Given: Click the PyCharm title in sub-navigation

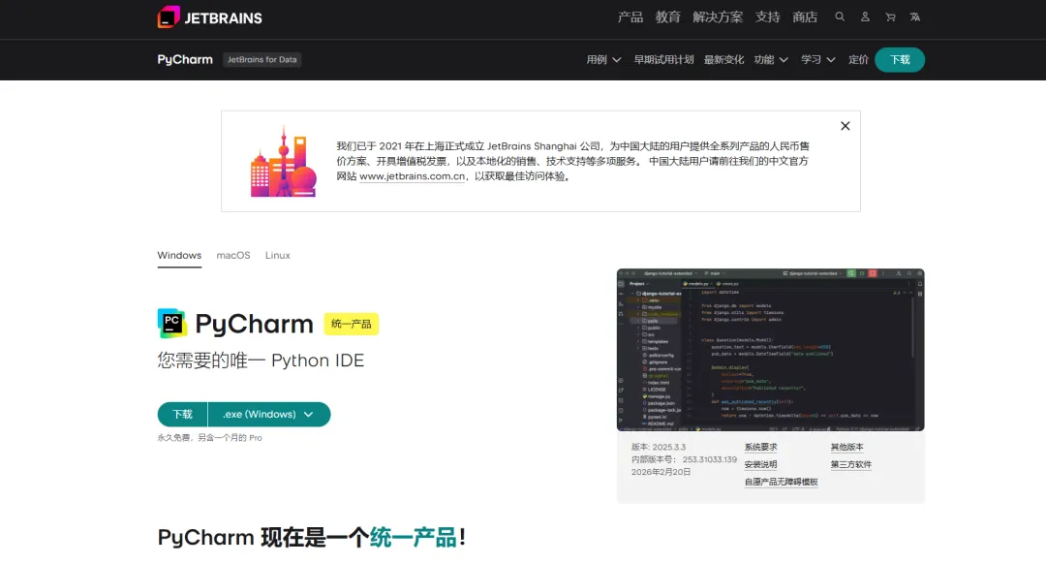Looking at the screenshot, I should [x=185, y=59].
